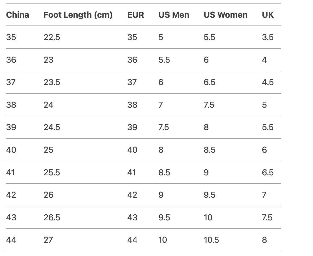This screenshot has width=313, height=256.
Task: Select the US Men column header
Action: point(174,15)
